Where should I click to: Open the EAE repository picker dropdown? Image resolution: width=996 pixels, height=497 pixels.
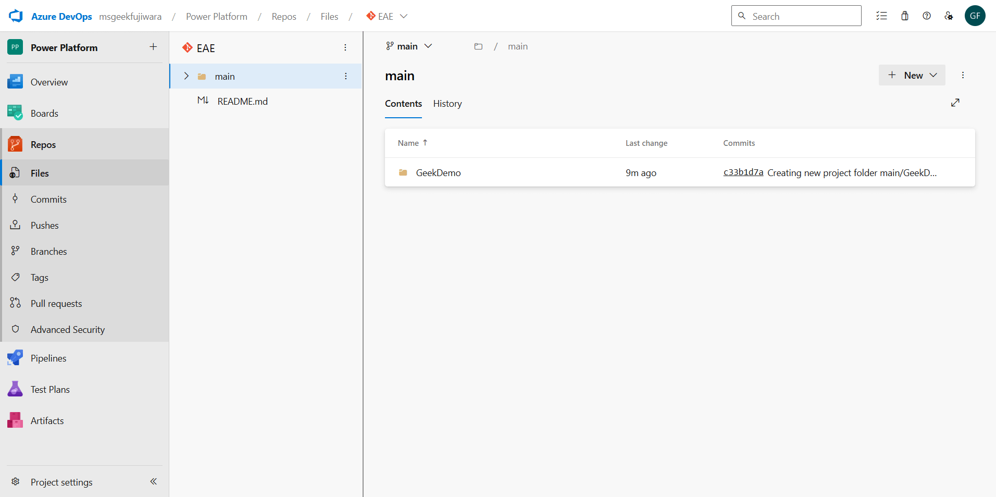405,16
